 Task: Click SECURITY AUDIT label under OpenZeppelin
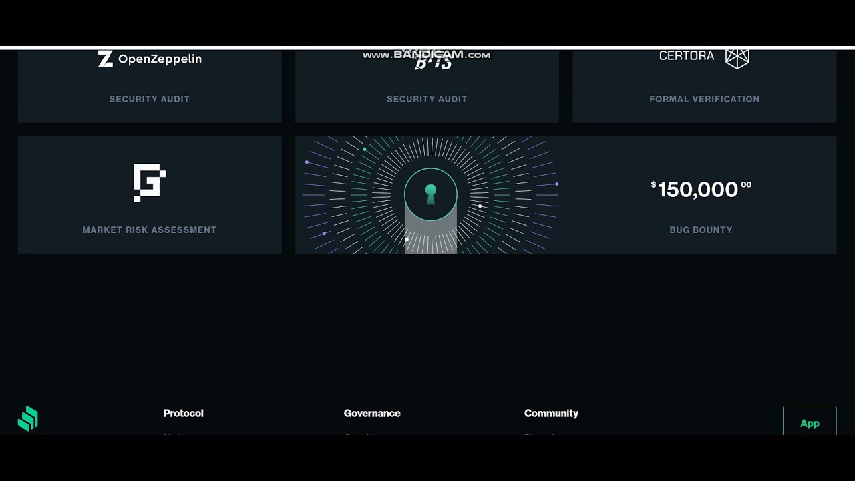tap(150, 99)
